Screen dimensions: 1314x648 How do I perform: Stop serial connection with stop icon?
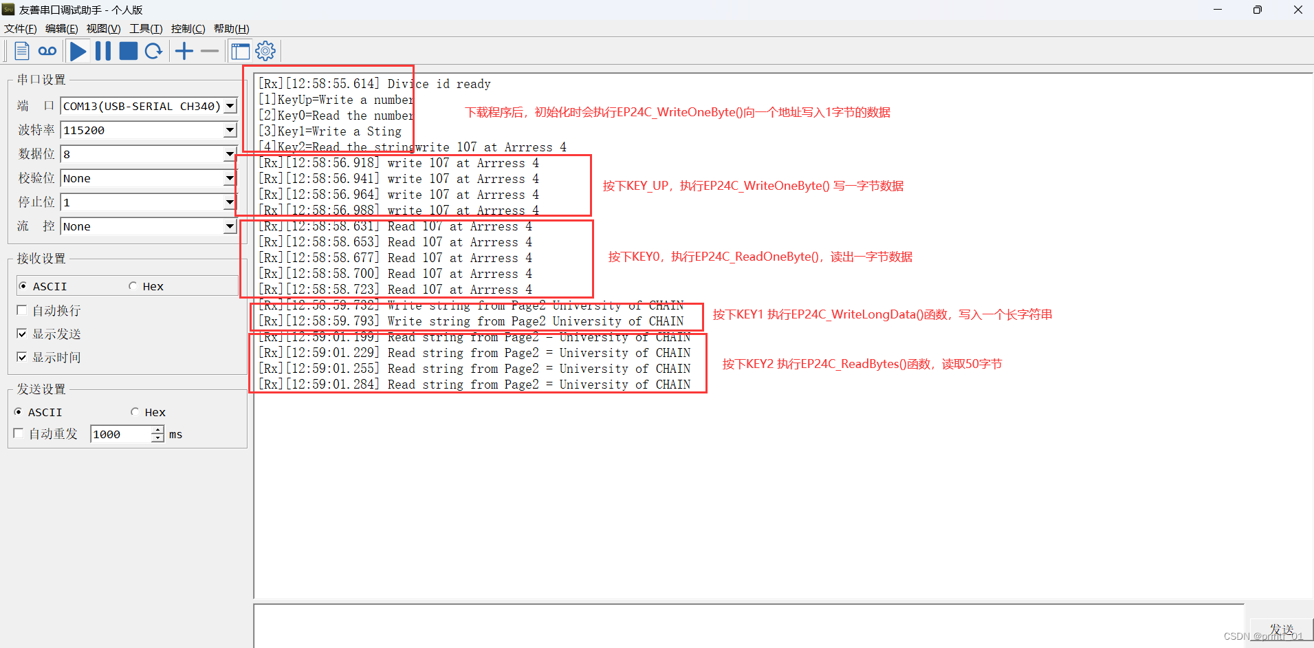pos(129,51)
